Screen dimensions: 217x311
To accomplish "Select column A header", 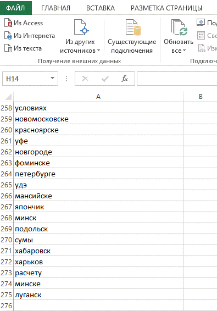I will click(x=98, y=97).
